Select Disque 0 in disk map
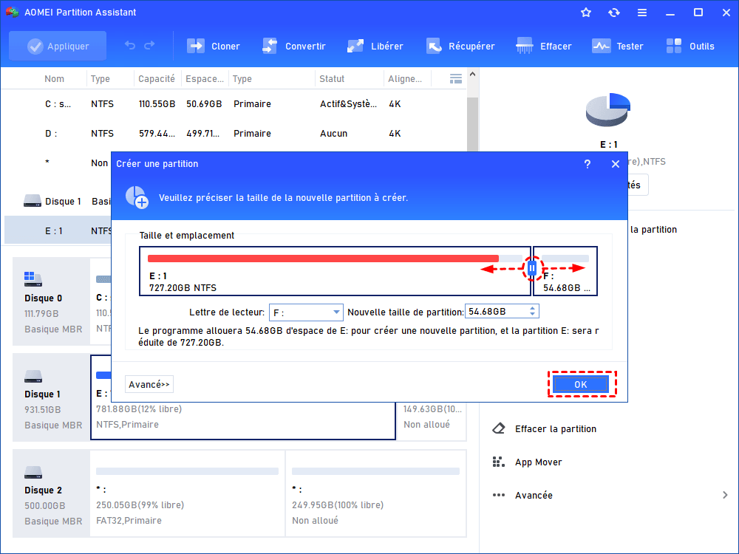Screen dimensions: 739x554 (x=51, y=301)
